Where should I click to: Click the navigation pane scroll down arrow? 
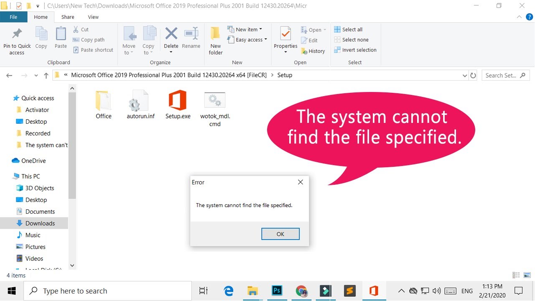[x=72, y=265]
